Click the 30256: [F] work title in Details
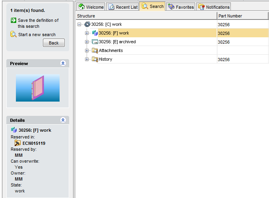Viewport: 269px width, 198px height. tap(35, 130)
